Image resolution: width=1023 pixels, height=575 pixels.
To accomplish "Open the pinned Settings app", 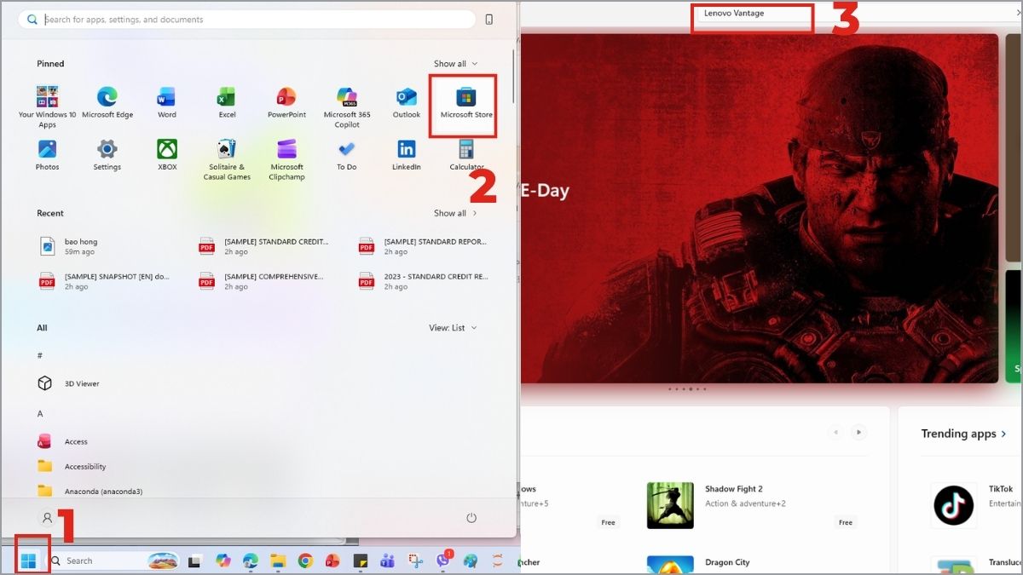I will (107, 155).
